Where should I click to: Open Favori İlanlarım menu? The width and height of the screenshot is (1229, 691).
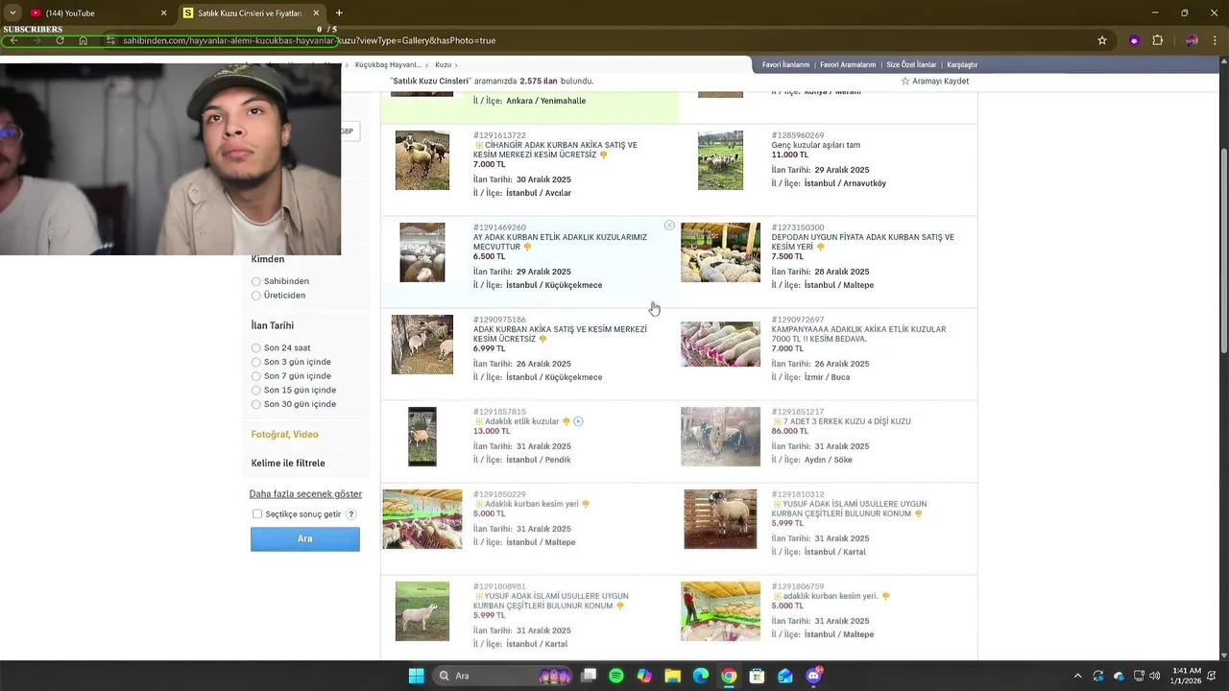point(785,65)
